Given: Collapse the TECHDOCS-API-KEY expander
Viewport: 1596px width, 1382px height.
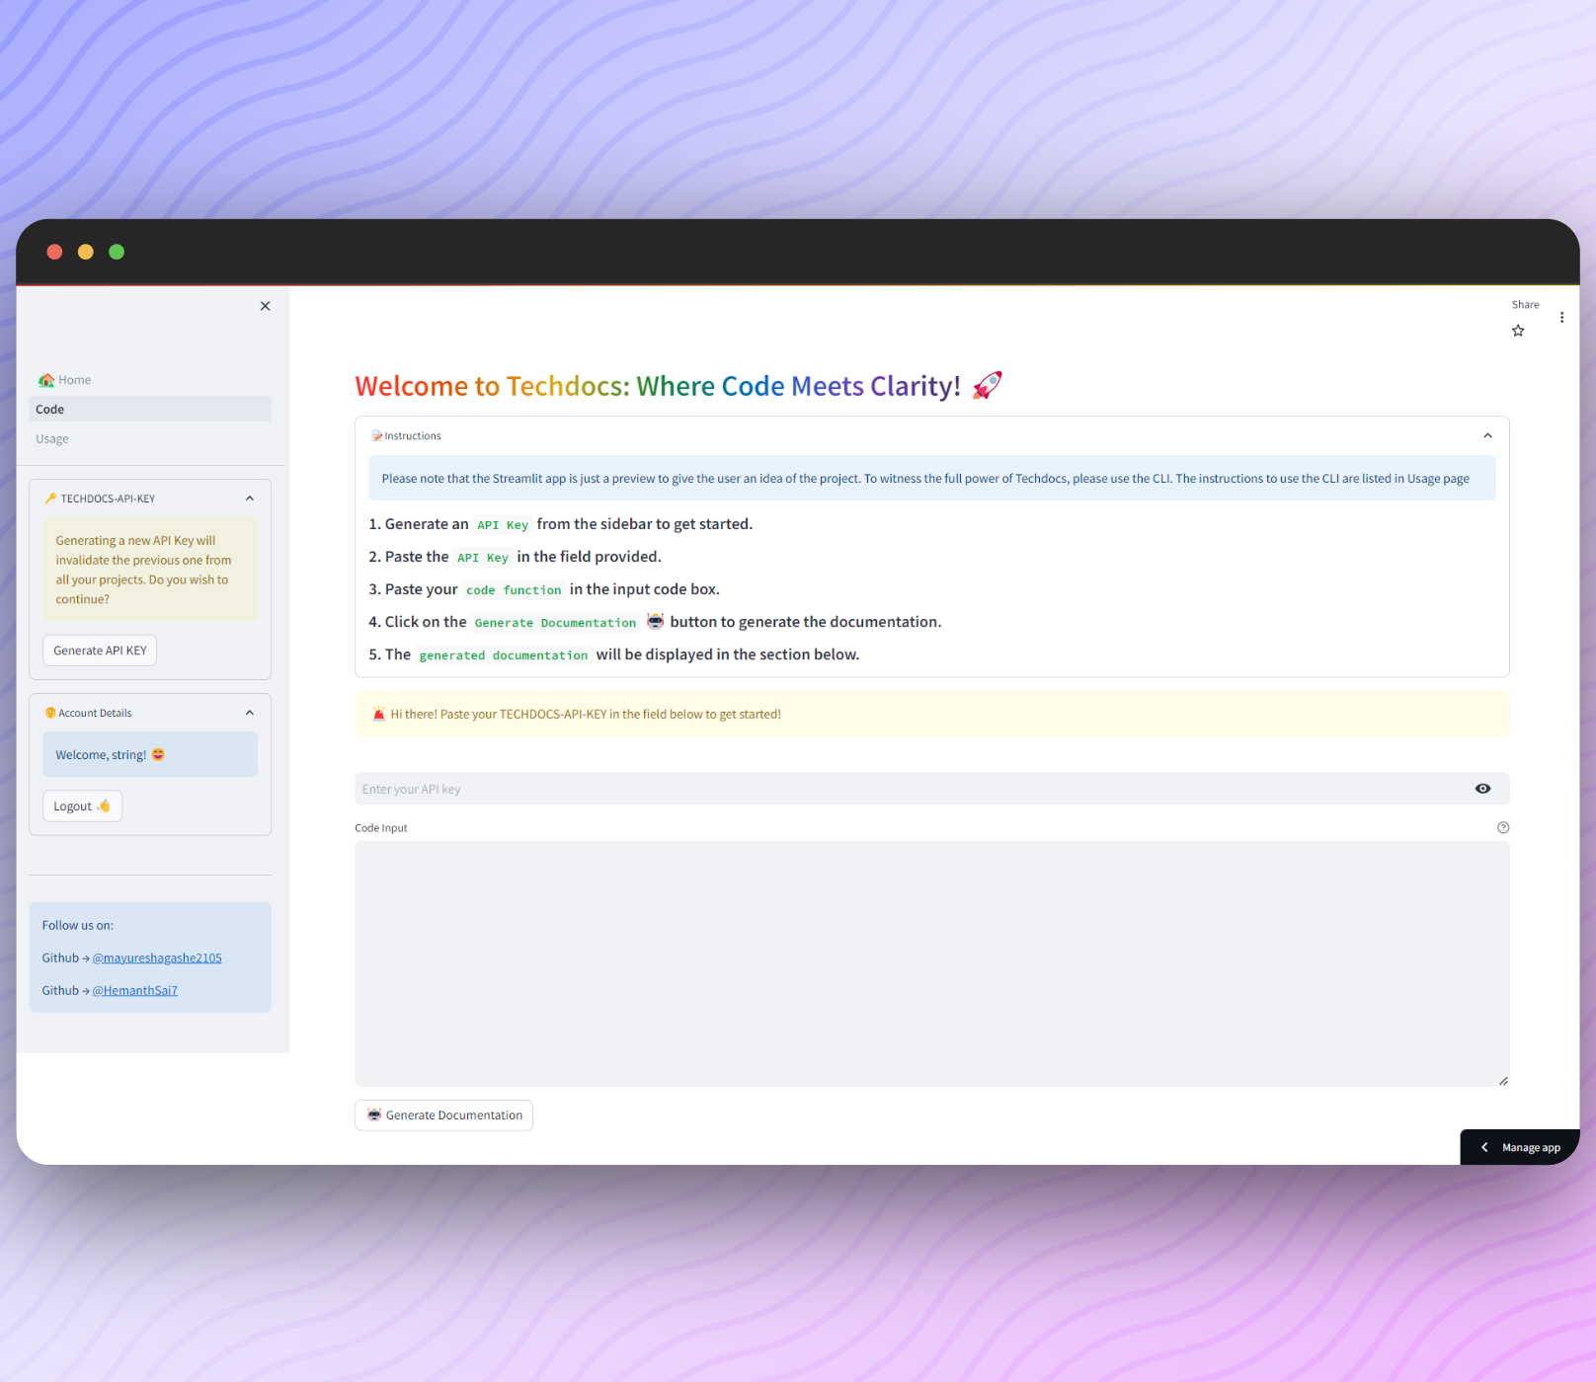Looking at the screenshot, I should [x=249, y=499].
